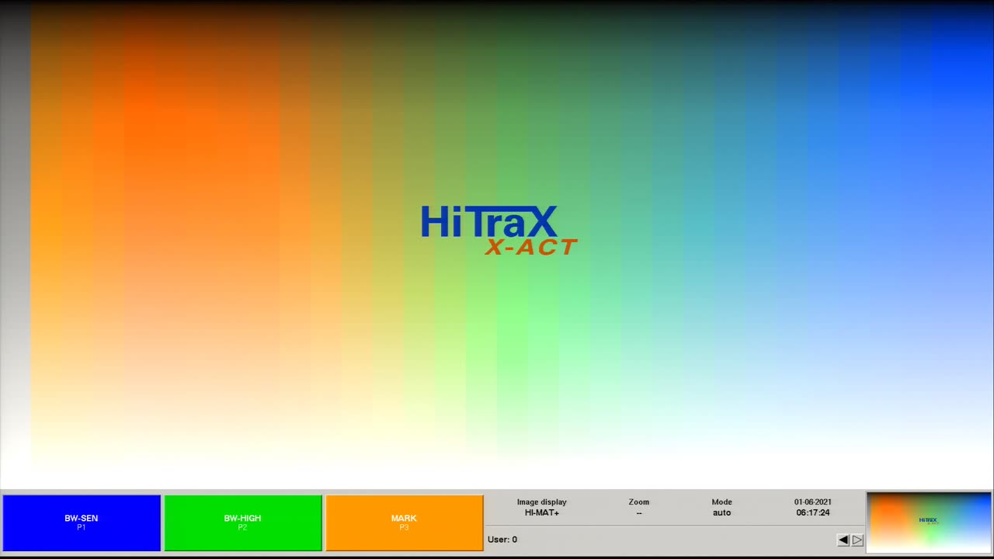Select the blue BW-SEN P1 button
The height and width of the screenshot is (559, 994).
pos(82,523)
